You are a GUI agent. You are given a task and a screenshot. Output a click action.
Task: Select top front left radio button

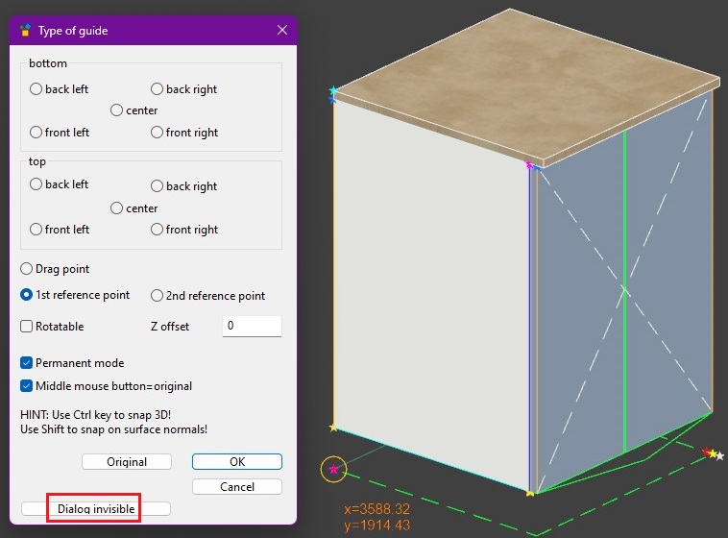point(36,229)
